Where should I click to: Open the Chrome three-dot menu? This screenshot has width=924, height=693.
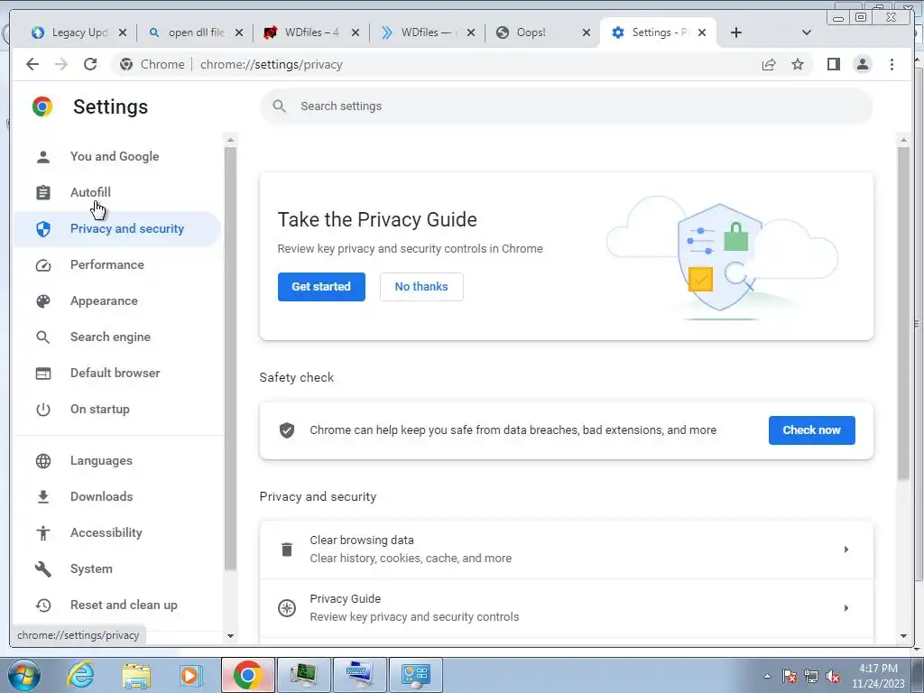(892, 64)
